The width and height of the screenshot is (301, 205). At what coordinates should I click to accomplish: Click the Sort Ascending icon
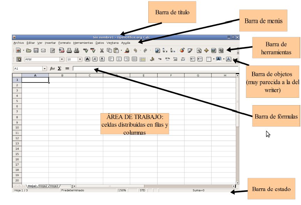pos(165,51)
